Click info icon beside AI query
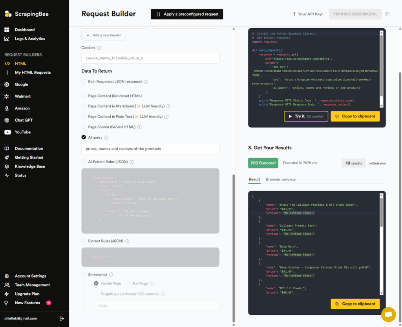 click(x=107, y=138)
